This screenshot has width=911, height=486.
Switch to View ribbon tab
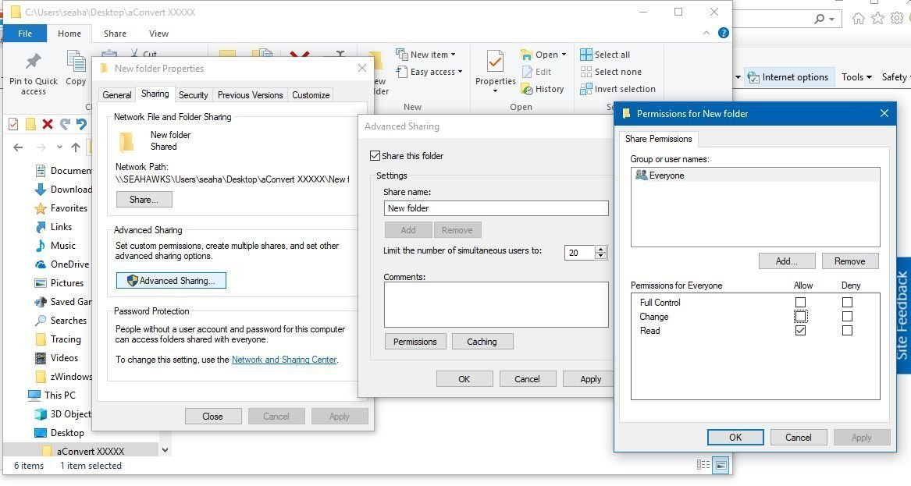tap(158, 34)
